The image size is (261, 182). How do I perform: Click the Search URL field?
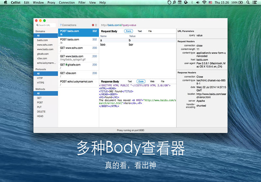[46, 25]
